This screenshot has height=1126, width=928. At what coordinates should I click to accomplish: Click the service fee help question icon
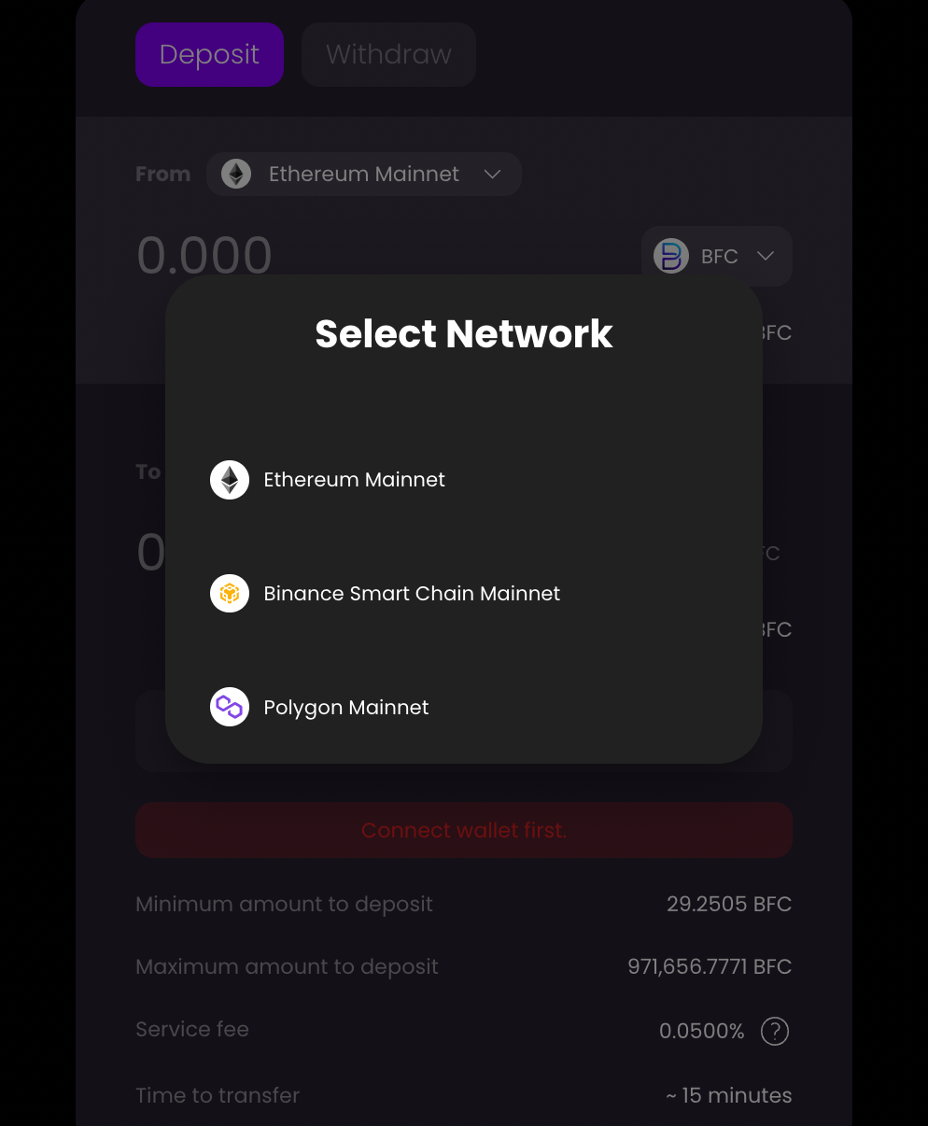coord(775,1031)
